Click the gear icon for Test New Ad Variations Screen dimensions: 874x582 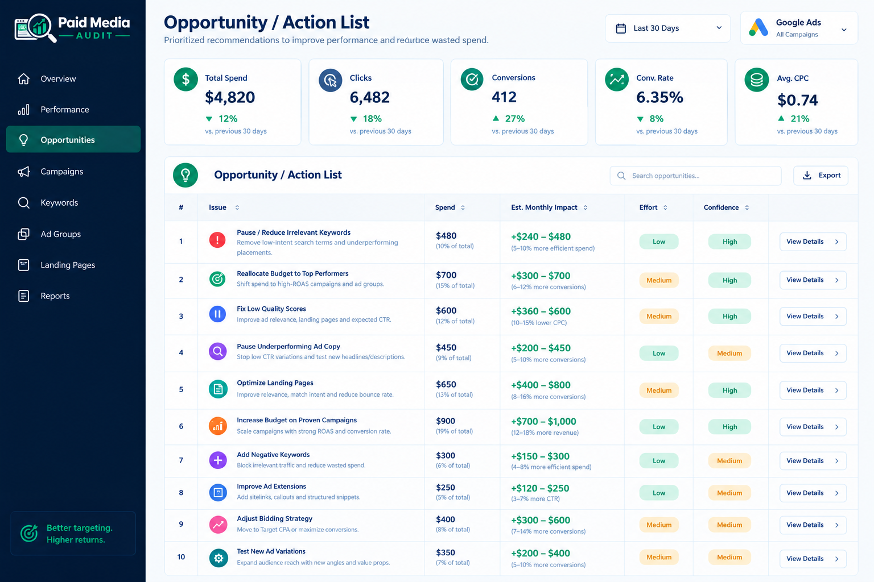click(217, 558)
